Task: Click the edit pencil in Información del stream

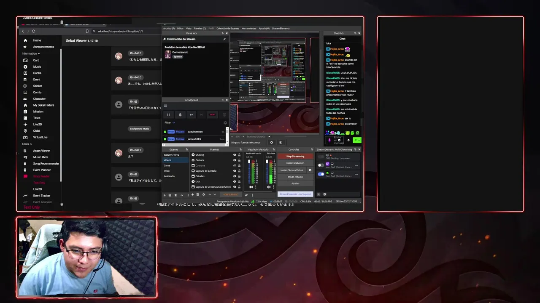Action: pos(224,39)
